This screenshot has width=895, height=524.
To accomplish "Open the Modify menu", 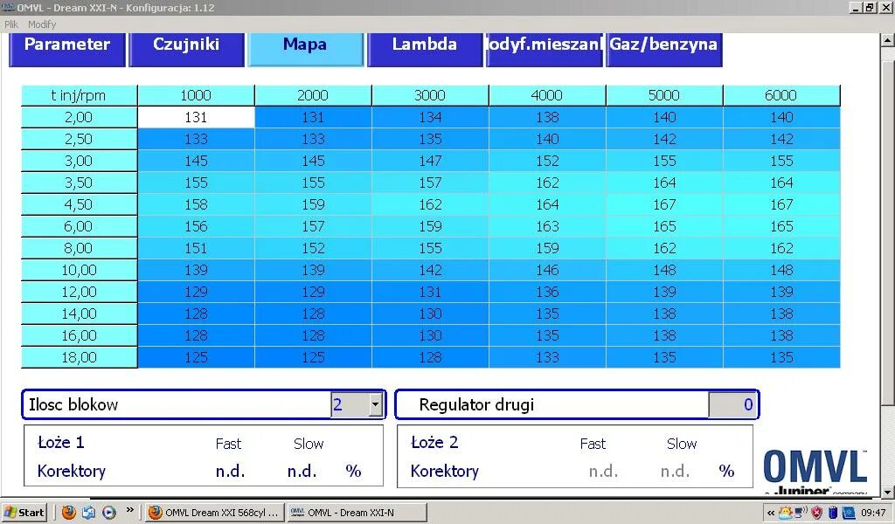I will coord(42,24).
